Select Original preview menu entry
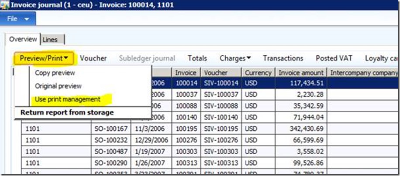 point(58,86)
